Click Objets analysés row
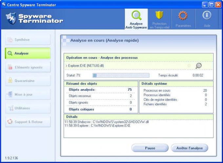The width and height of the screenshot is (223, 163). coord(100,90)
